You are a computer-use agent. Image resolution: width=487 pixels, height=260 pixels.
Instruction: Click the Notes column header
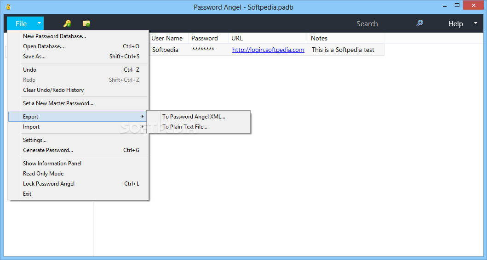(x=346, y=38)
